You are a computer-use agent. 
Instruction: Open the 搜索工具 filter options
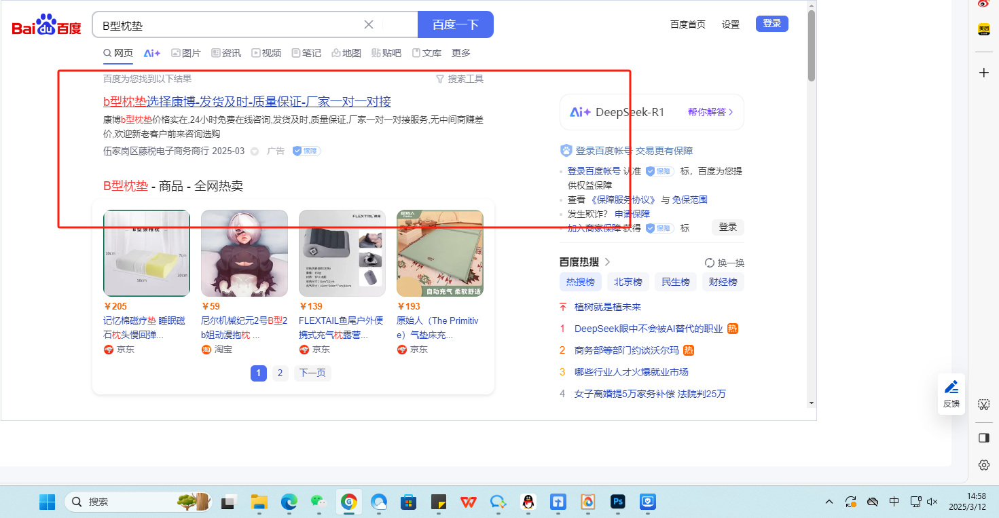460,79
